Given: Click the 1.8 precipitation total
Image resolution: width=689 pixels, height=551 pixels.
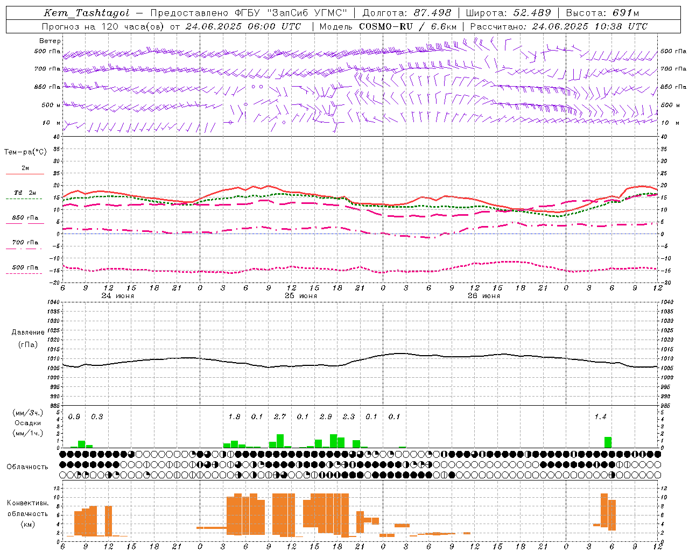Looking at the screenshot, I should pyautogui.click(x=234, y=416).
